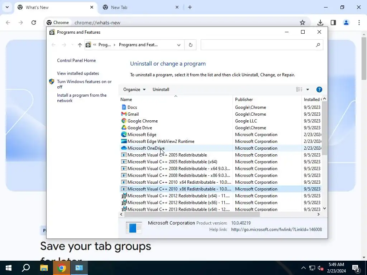Switch to the What's New tab

[x=56, y=7]
